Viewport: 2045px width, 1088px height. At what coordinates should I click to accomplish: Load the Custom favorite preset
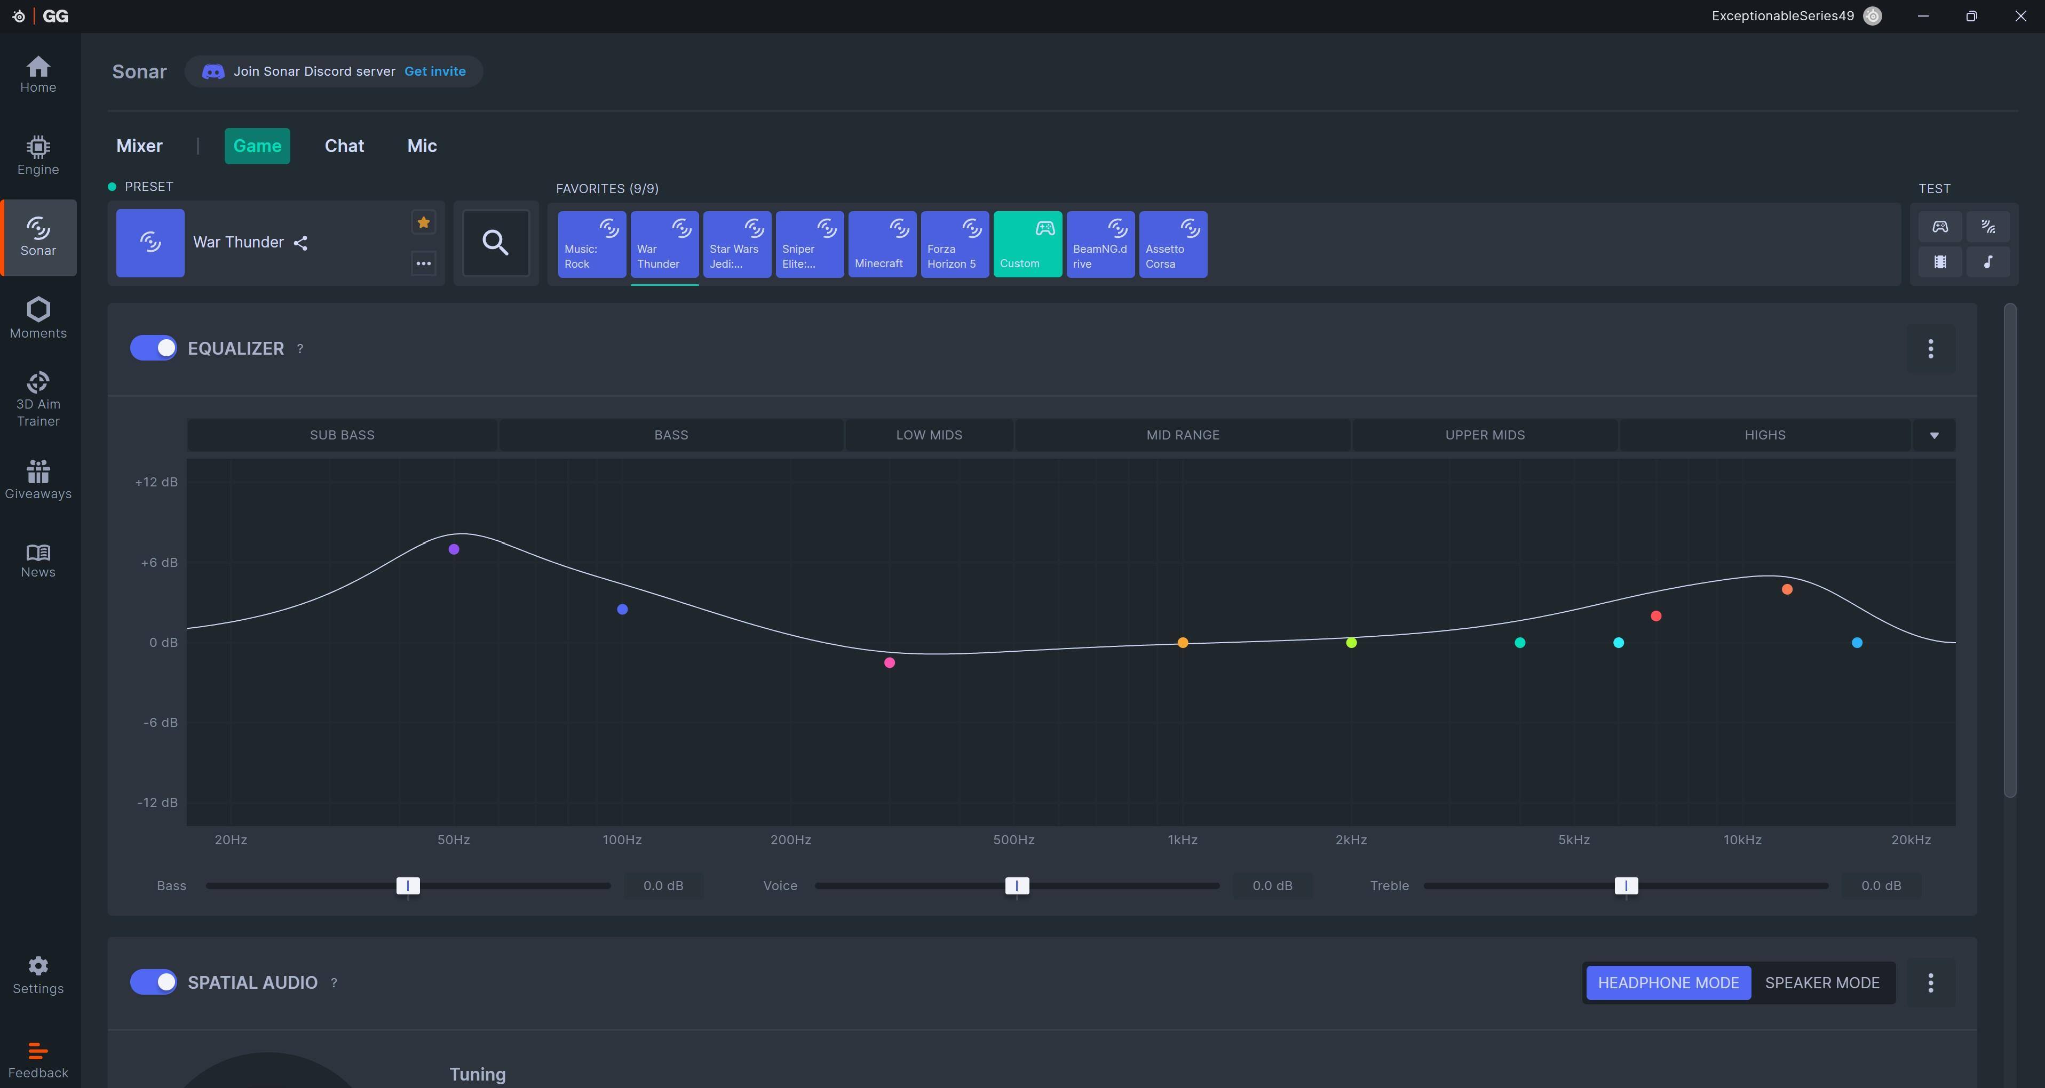point(1028,244)
